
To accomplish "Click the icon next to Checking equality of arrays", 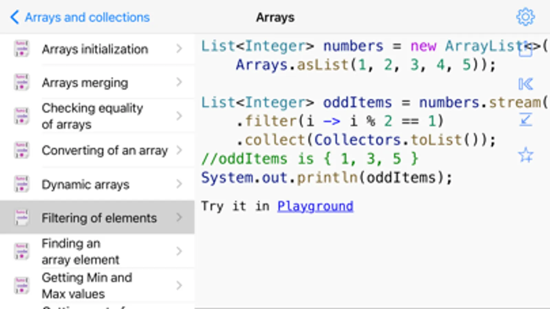I will click(21, 116).
